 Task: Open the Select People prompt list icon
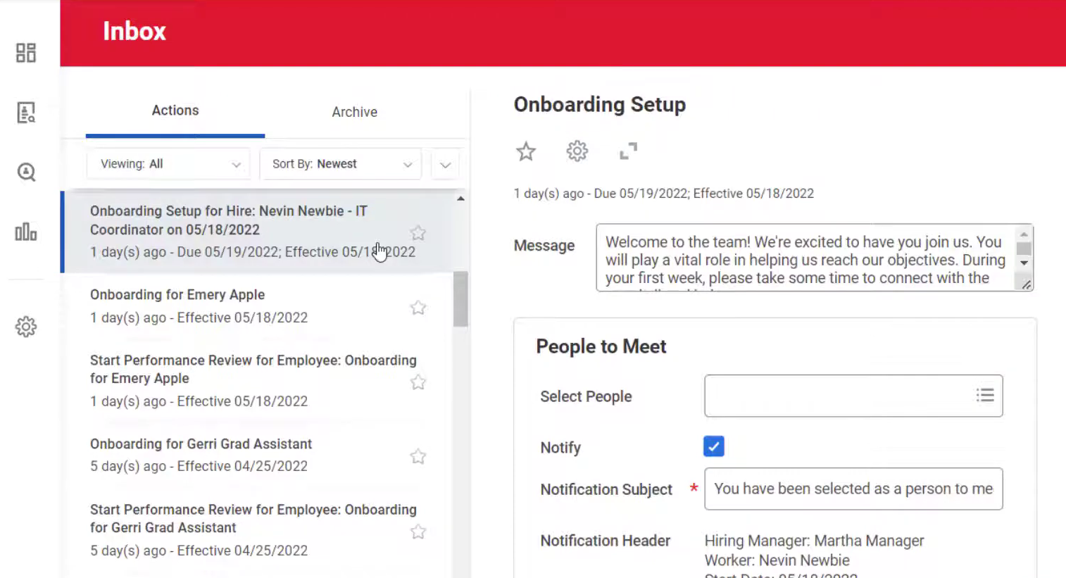pyautogui.click(x=985, y=396)
